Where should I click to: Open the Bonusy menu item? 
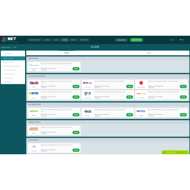point(74,40)
